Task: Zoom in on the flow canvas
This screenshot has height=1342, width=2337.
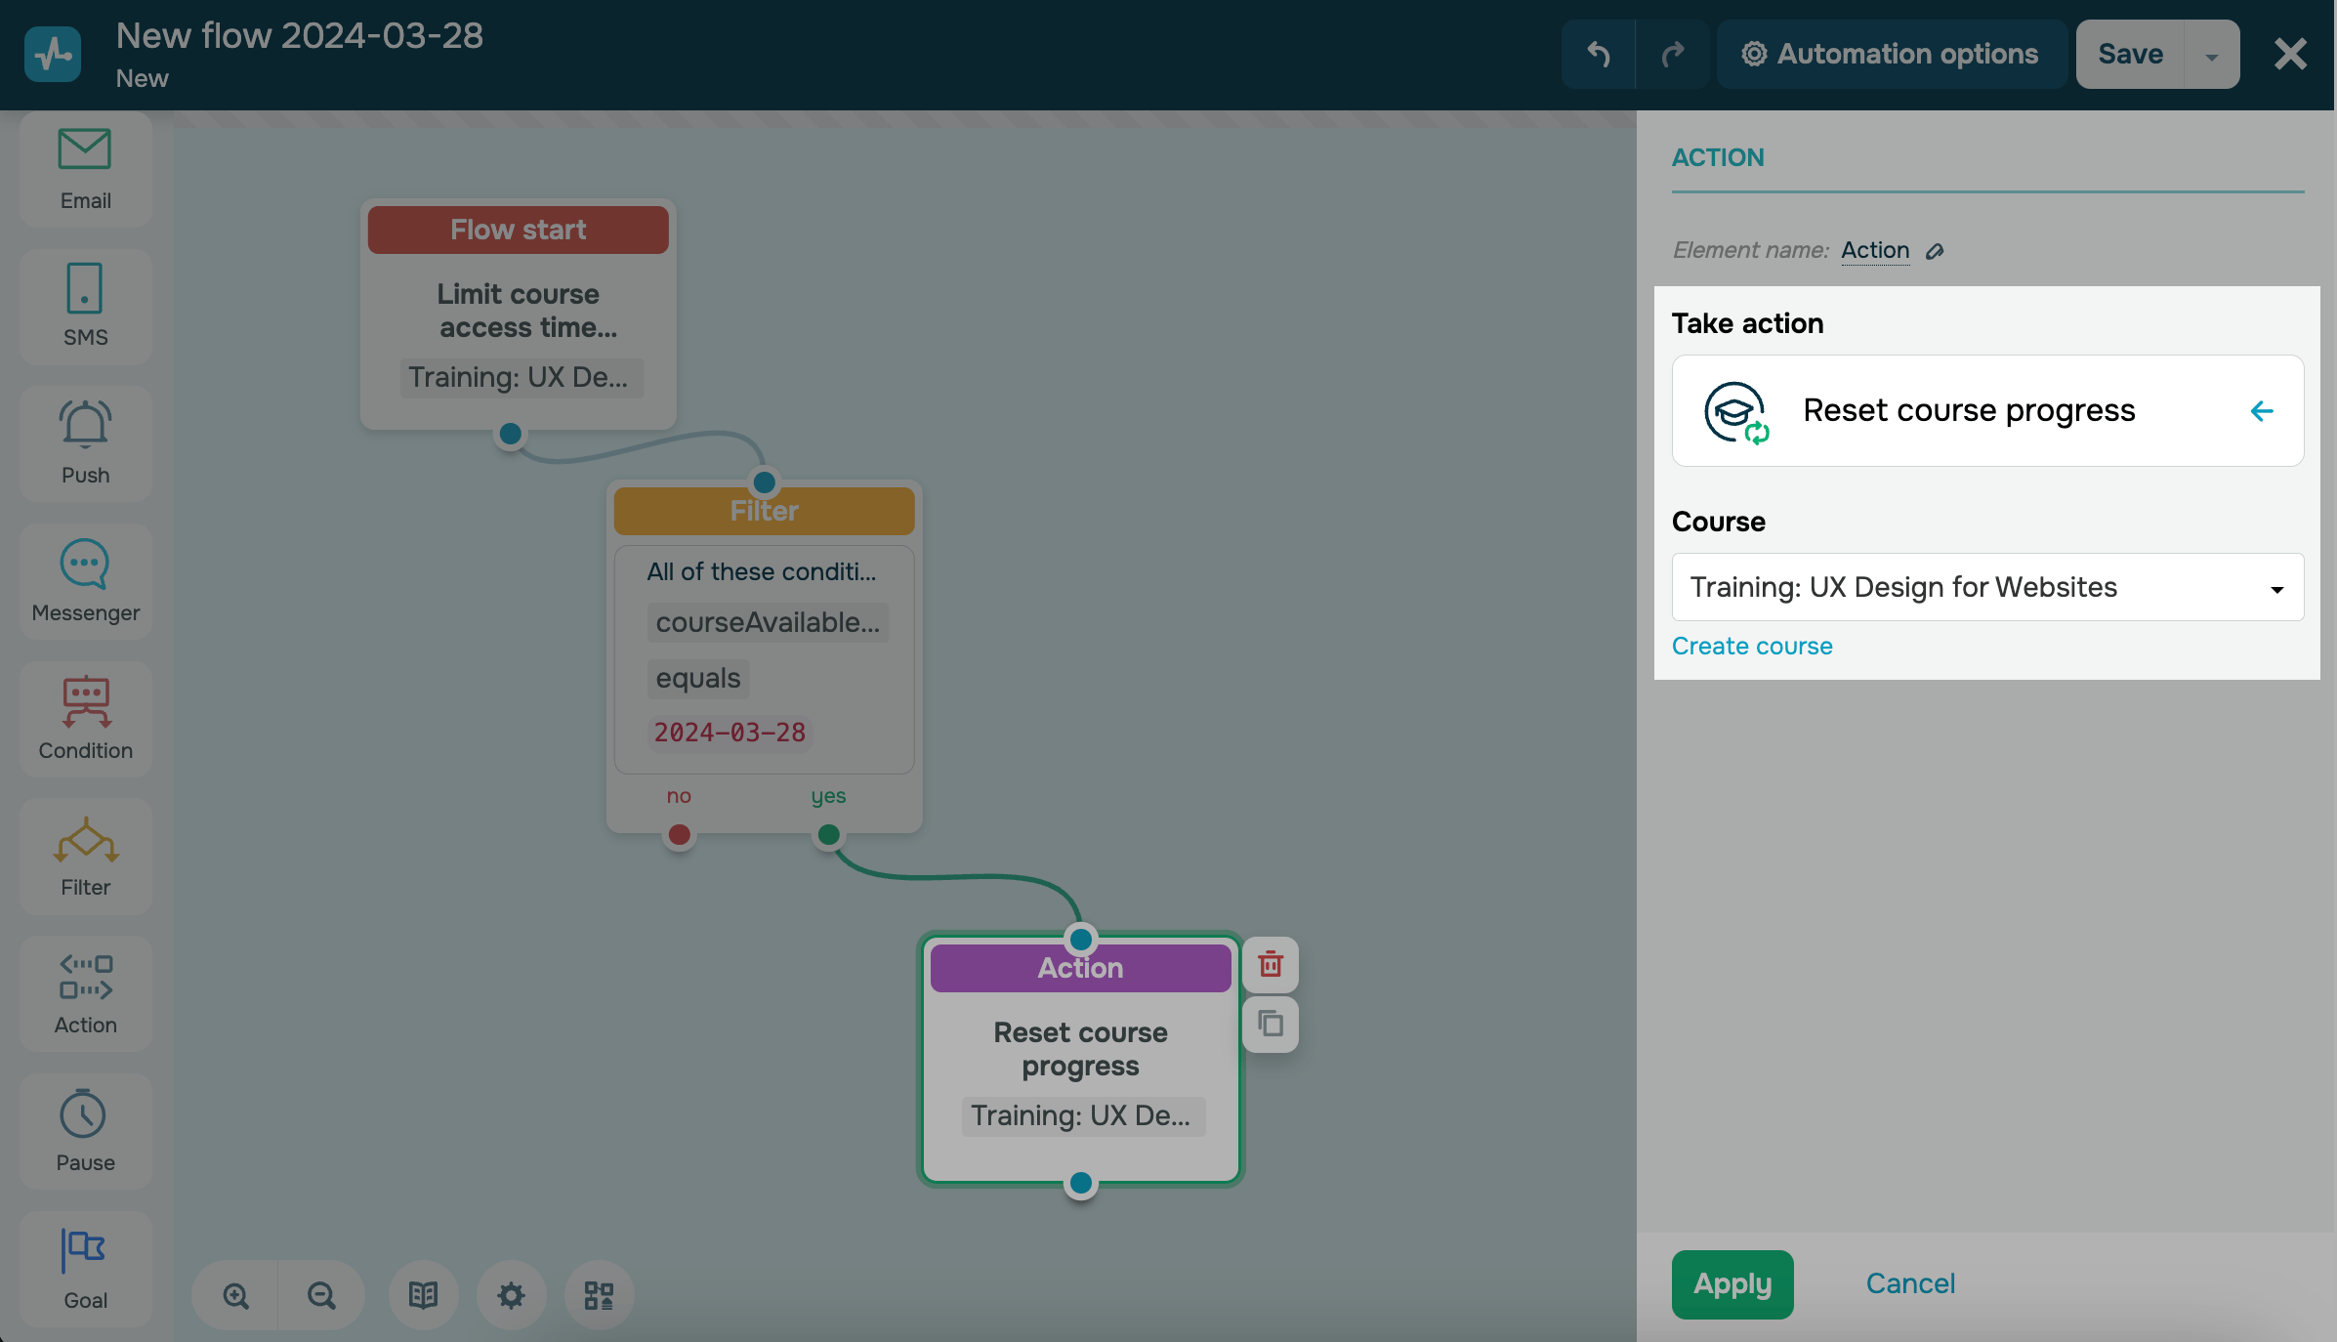Action: 235,1295
